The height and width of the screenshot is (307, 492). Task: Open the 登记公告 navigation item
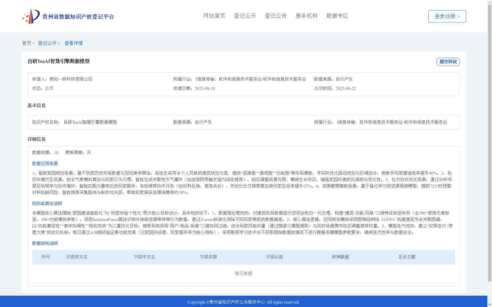pyautogui.click(x=276, y=16)
